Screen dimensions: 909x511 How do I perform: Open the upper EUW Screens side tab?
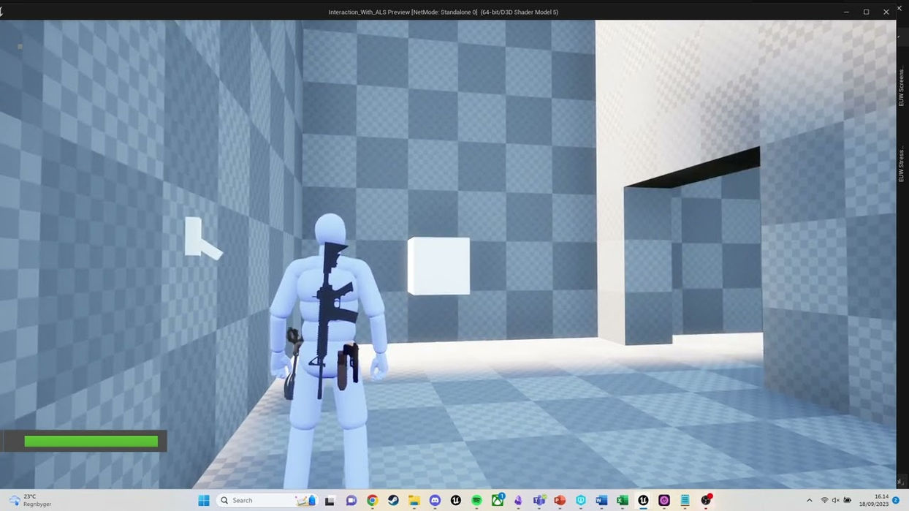(x=902, y=87)
